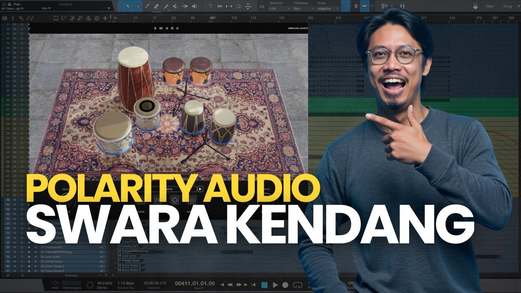Click the Performance meter
521x293 pixels.
[x=72, y=285]
